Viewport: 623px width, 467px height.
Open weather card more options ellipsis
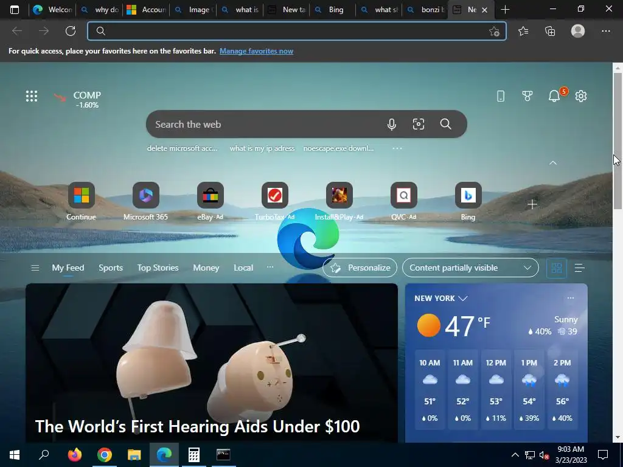[x=571, y=298]
